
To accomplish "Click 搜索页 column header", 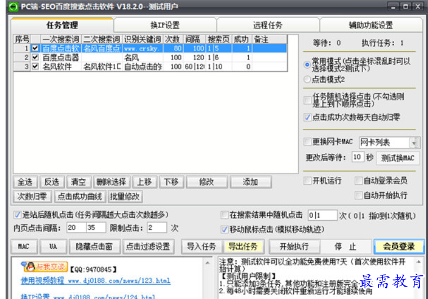I will (x=219, y=39).
